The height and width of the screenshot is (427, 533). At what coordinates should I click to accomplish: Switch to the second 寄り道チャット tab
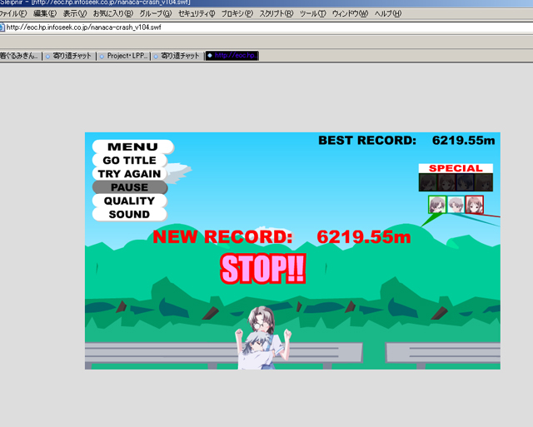pos(177,56)
